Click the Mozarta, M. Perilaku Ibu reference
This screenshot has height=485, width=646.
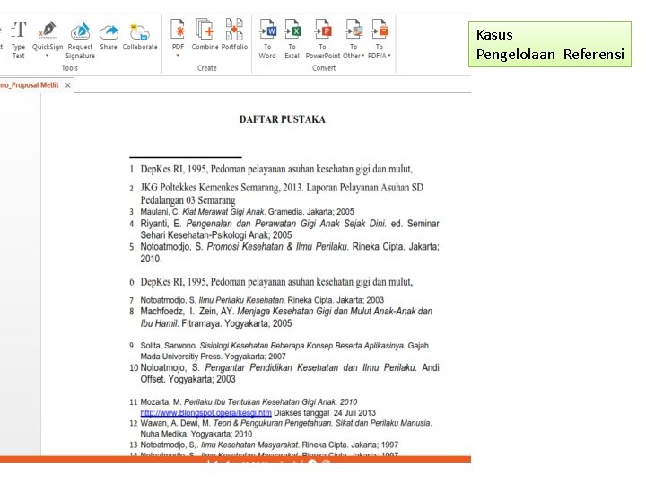click(x=252, y=407)
